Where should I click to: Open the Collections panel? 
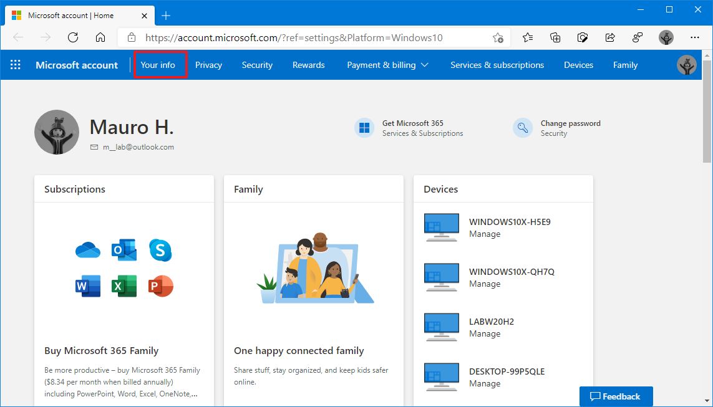click(x=555, y=37)
